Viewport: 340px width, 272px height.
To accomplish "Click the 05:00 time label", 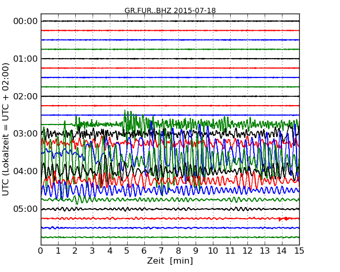I will point(26,209).
